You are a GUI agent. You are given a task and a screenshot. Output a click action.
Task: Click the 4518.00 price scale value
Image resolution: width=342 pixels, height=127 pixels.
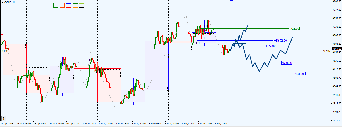point(337,104)
